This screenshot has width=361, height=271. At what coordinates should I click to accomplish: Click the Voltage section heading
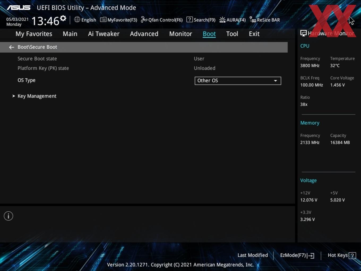pos(308,180)
